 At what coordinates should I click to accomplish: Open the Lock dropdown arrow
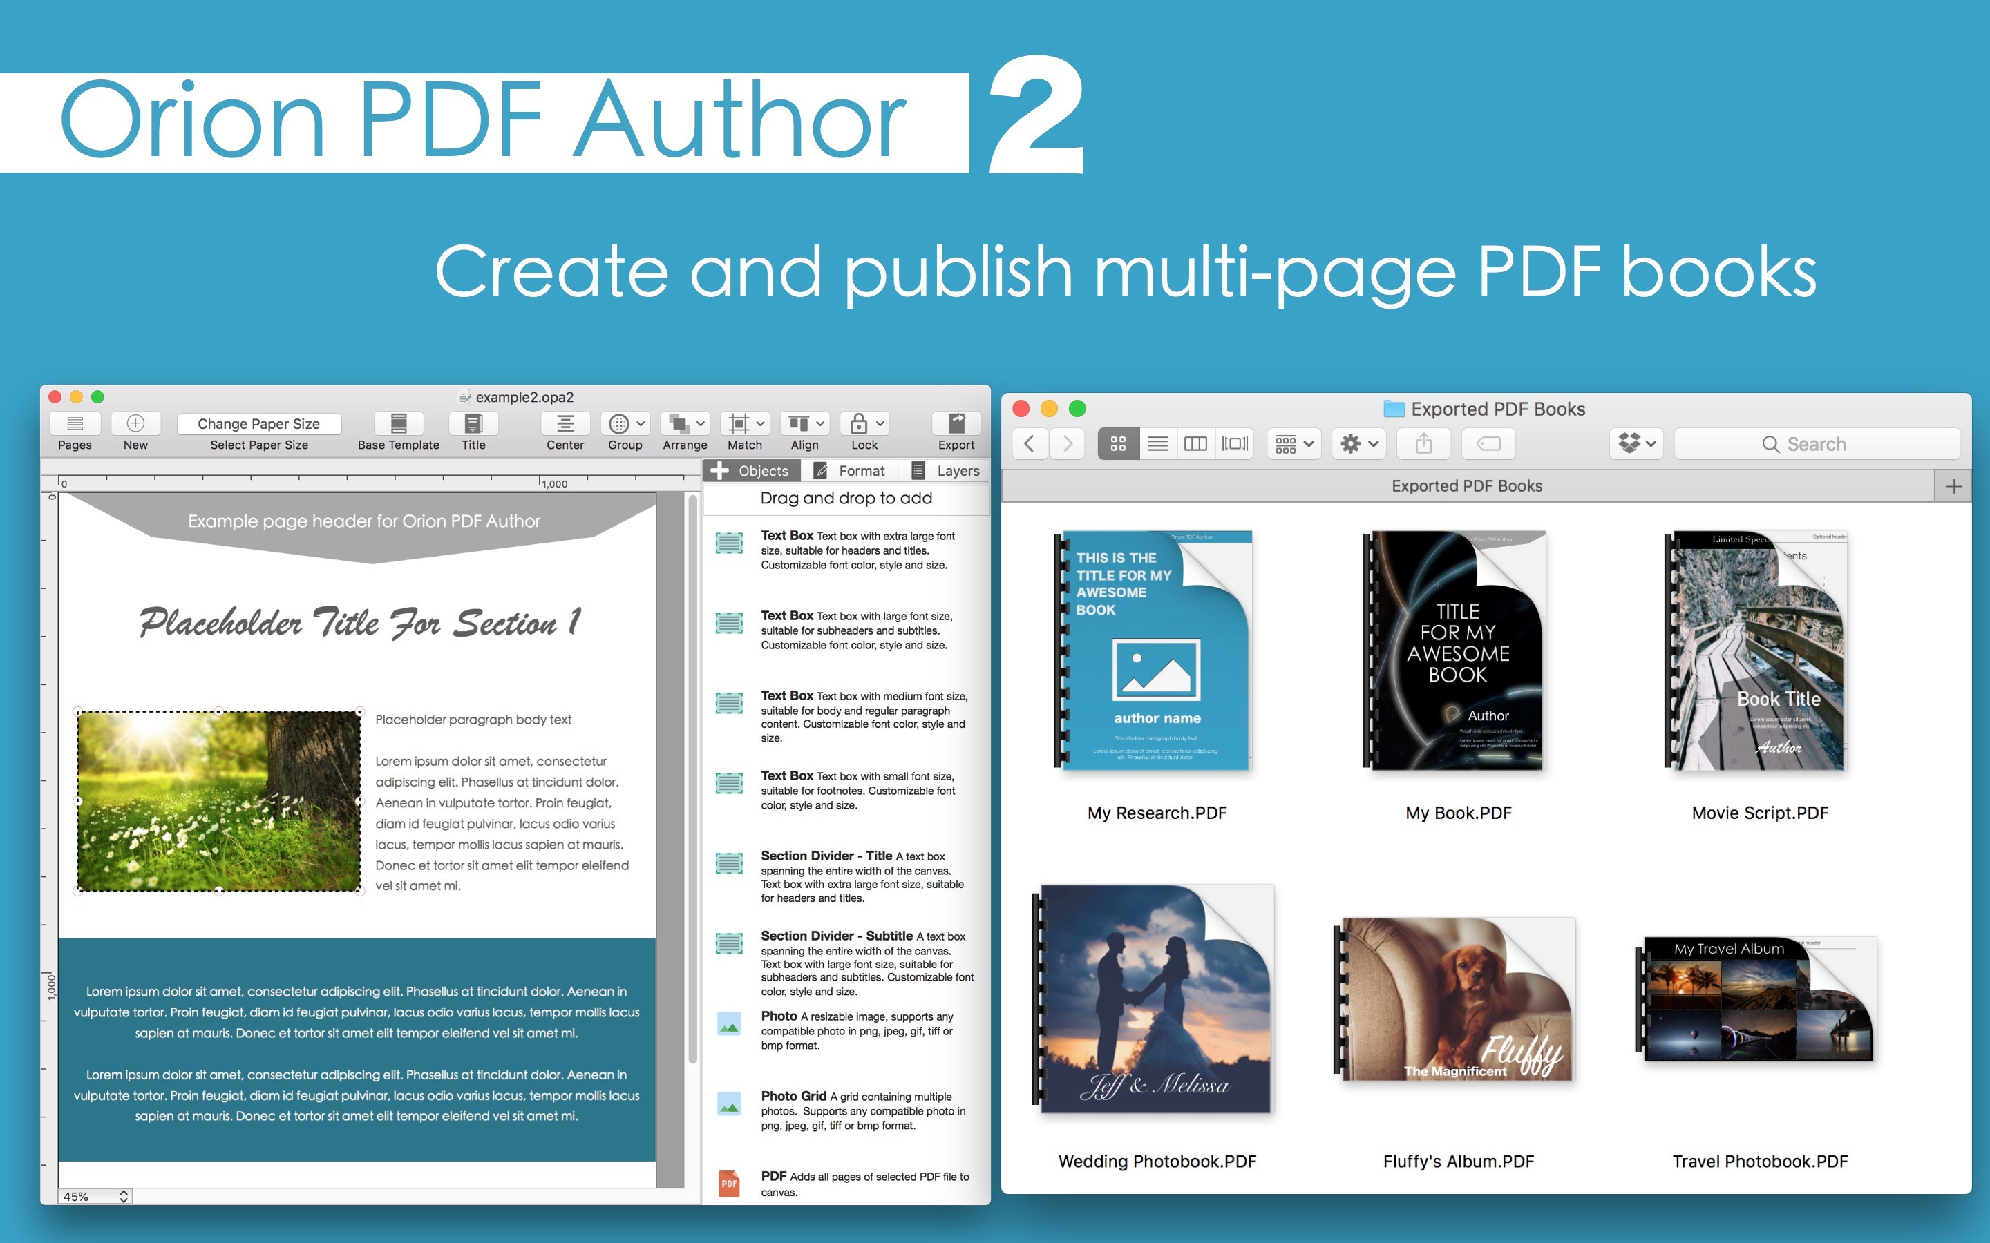coord(880,423)
